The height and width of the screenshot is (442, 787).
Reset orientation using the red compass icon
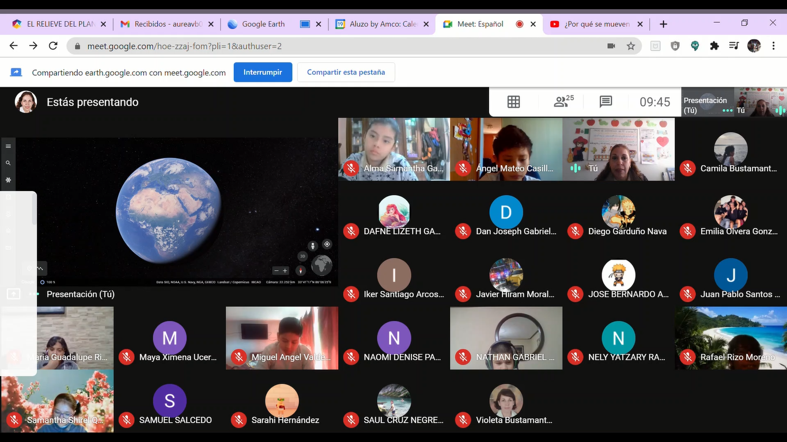click(x=300, y=270)
